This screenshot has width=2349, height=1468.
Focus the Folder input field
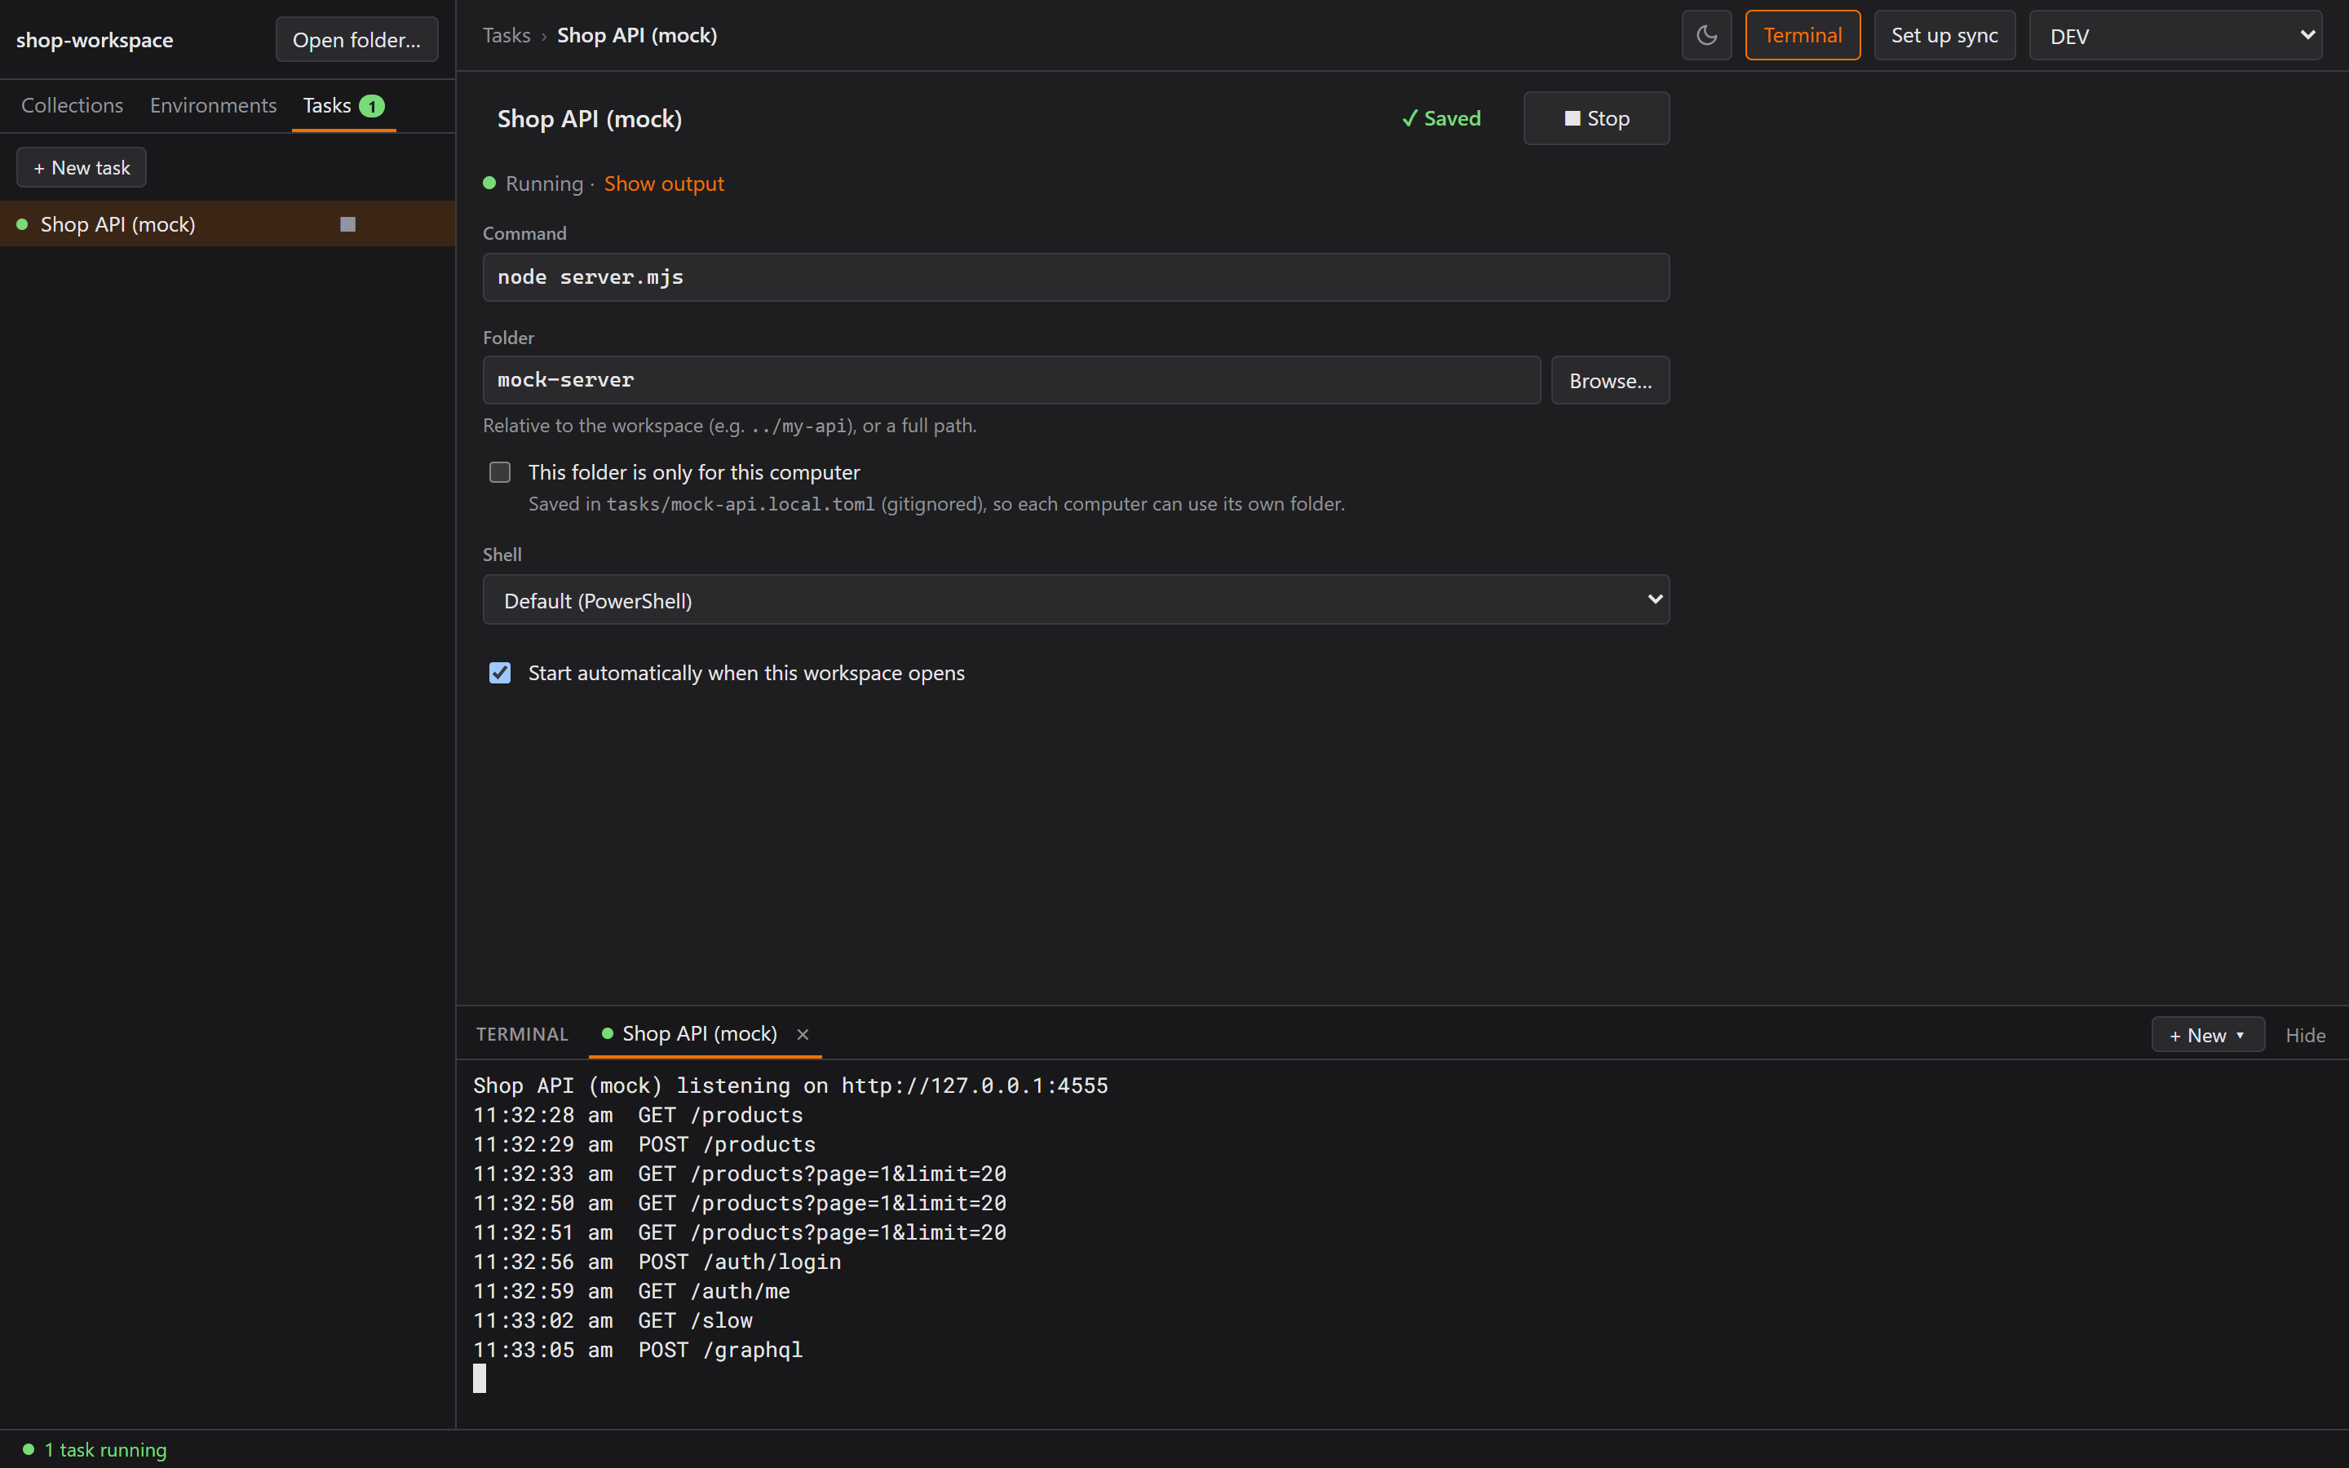1011,379
